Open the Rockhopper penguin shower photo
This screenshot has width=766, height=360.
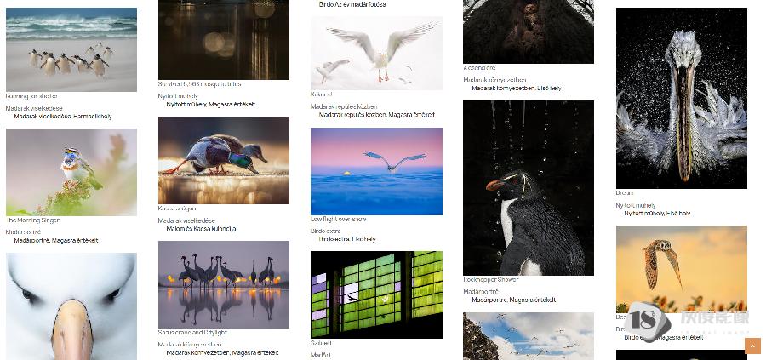pyautogui.click(x=529, y=188)
